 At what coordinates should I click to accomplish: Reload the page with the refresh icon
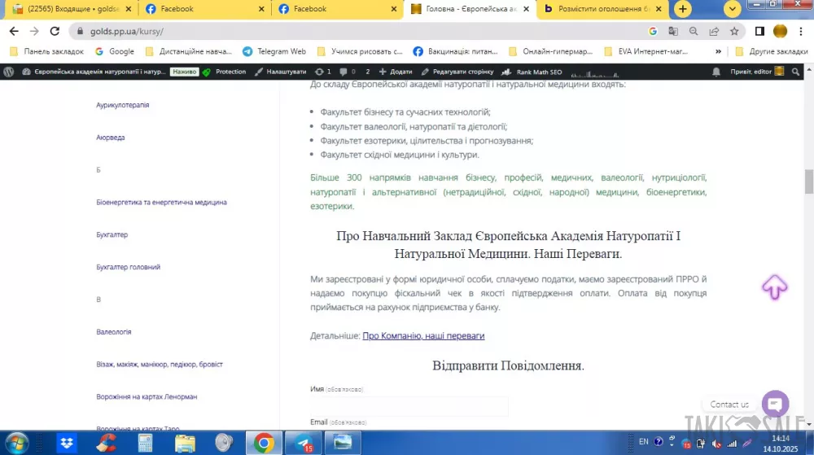pos(55,31)
